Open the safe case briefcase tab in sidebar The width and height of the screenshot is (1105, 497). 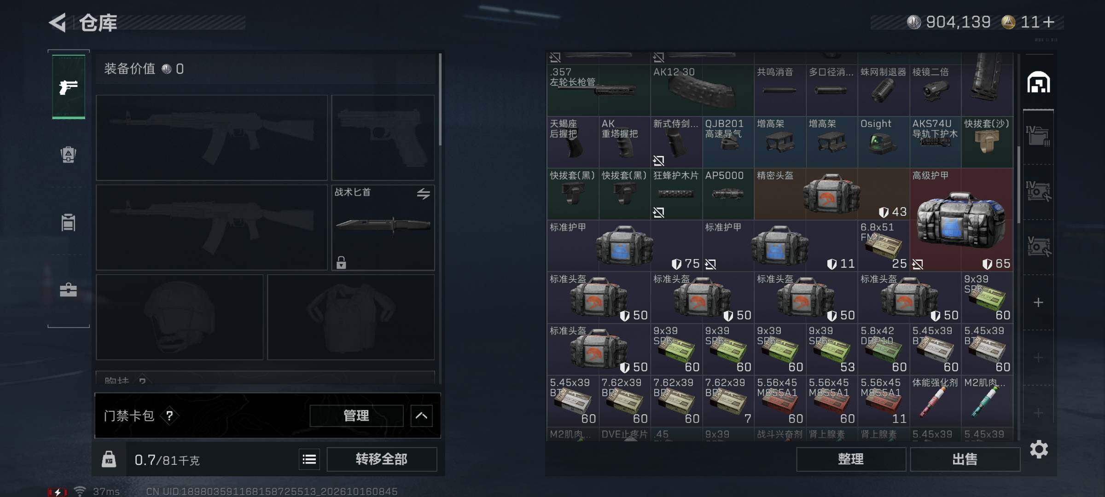tap(68, 289)
